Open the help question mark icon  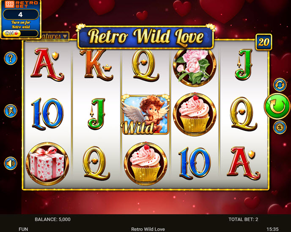(x=11, y=58)
